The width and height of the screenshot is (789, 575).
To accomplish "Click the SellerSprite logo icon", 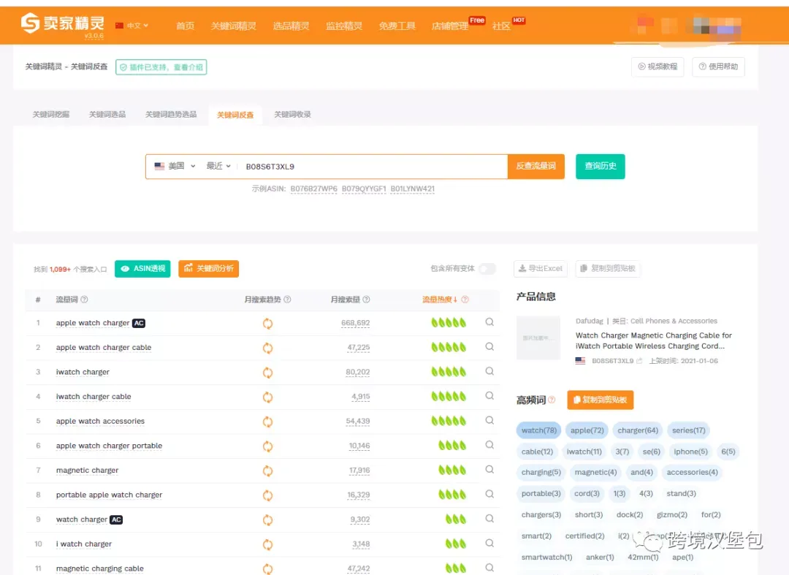I will [x=30, y=23].
